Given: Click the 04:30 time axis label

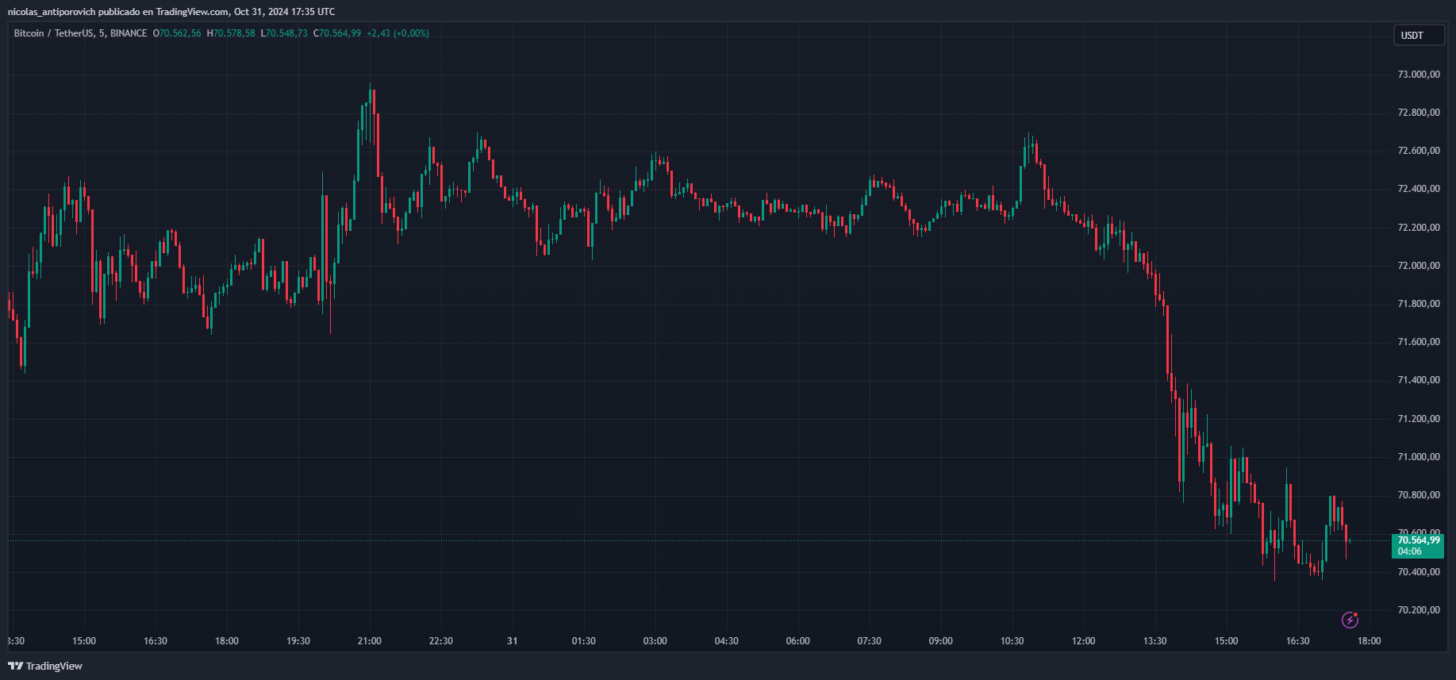Looking at the screenshot, I should point(727,641).
